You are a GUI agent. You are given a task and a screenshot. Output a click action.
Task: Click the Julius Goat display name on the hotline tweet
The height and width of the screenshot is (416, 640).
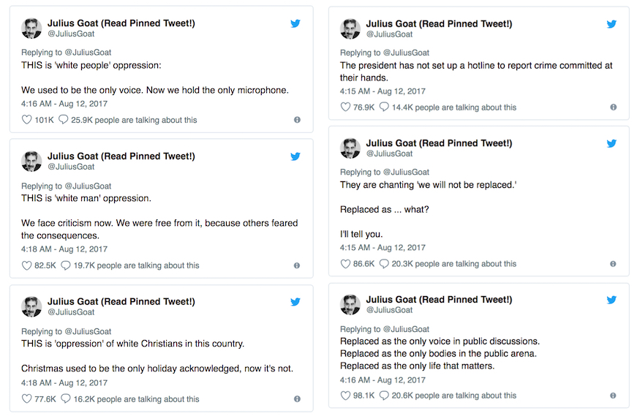pos(439,24)
